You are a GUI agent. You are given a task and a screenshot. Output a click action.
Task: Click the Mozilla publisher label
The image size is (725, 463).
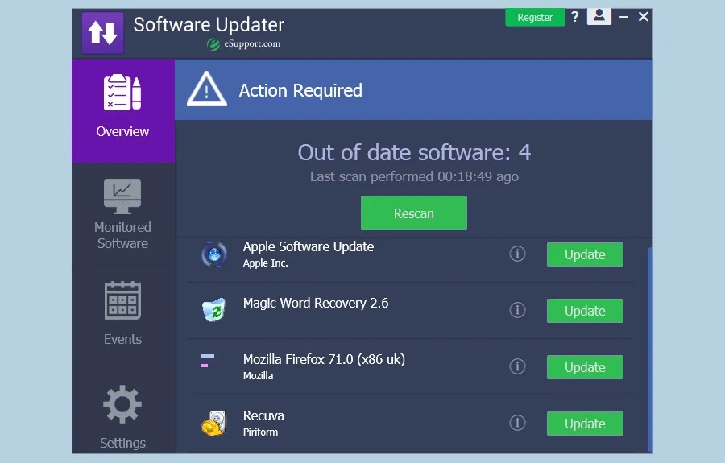(x=259, y=376)
